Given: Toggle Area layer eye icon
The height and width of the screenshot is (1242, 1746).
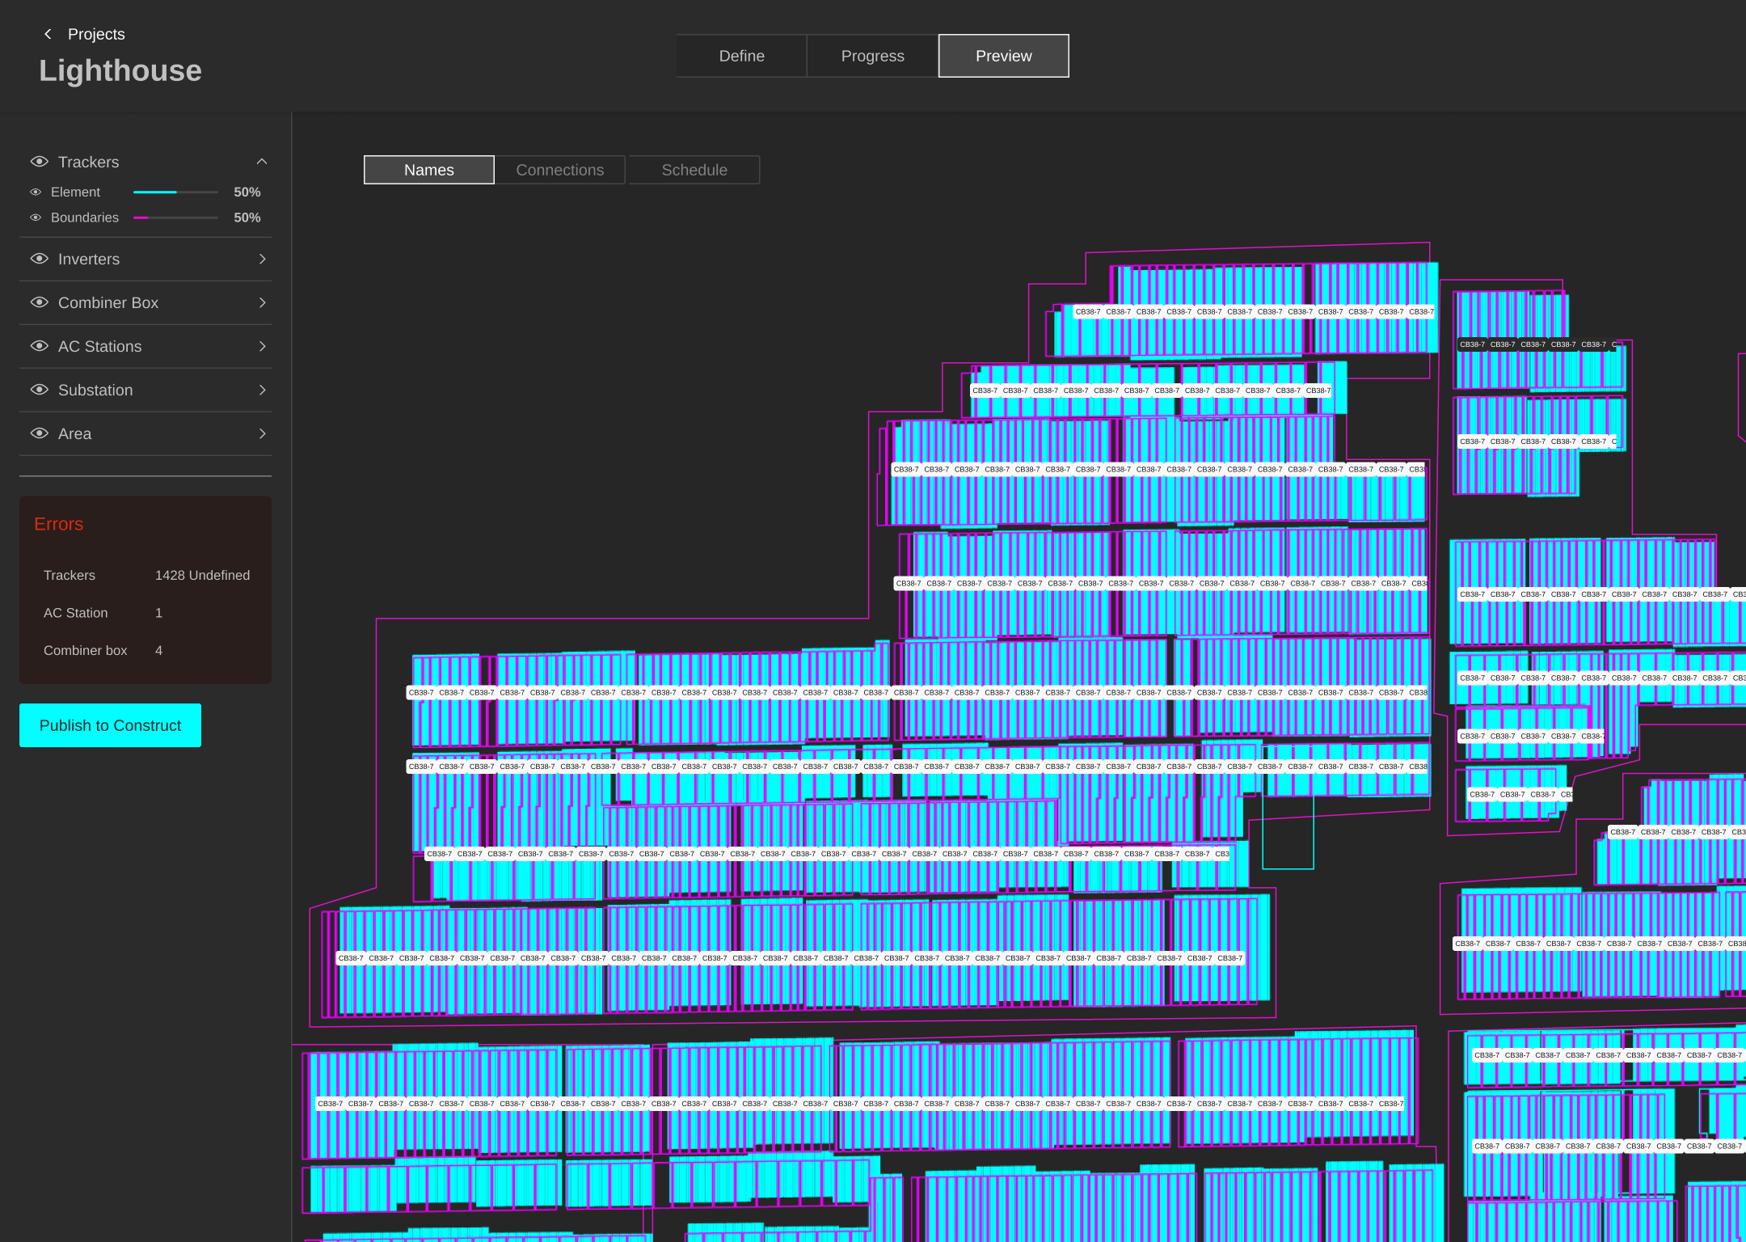Looking at the screenshot, I should coord(39,433).
